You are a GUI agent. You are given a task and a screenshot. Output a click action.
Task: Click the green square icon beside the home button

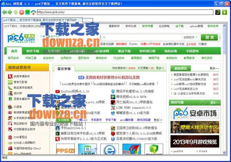[27, 12]
